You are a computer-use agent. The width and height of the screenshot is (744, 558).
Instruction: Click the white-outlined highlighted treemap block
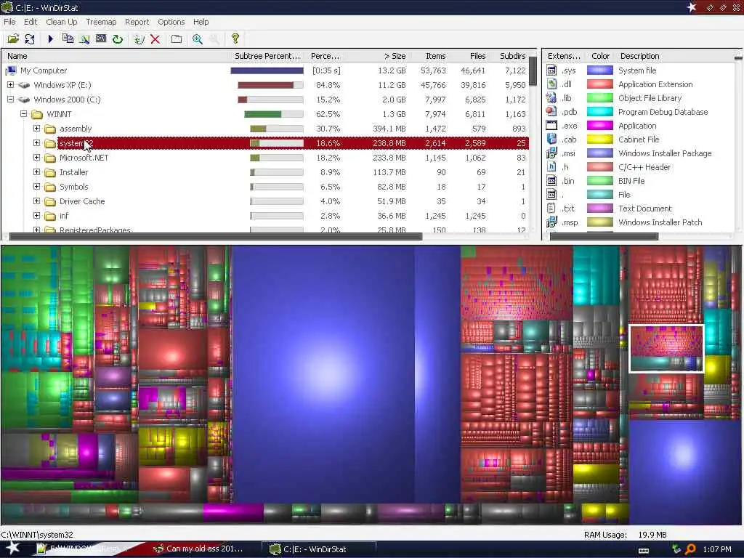[x=666, y=348]
